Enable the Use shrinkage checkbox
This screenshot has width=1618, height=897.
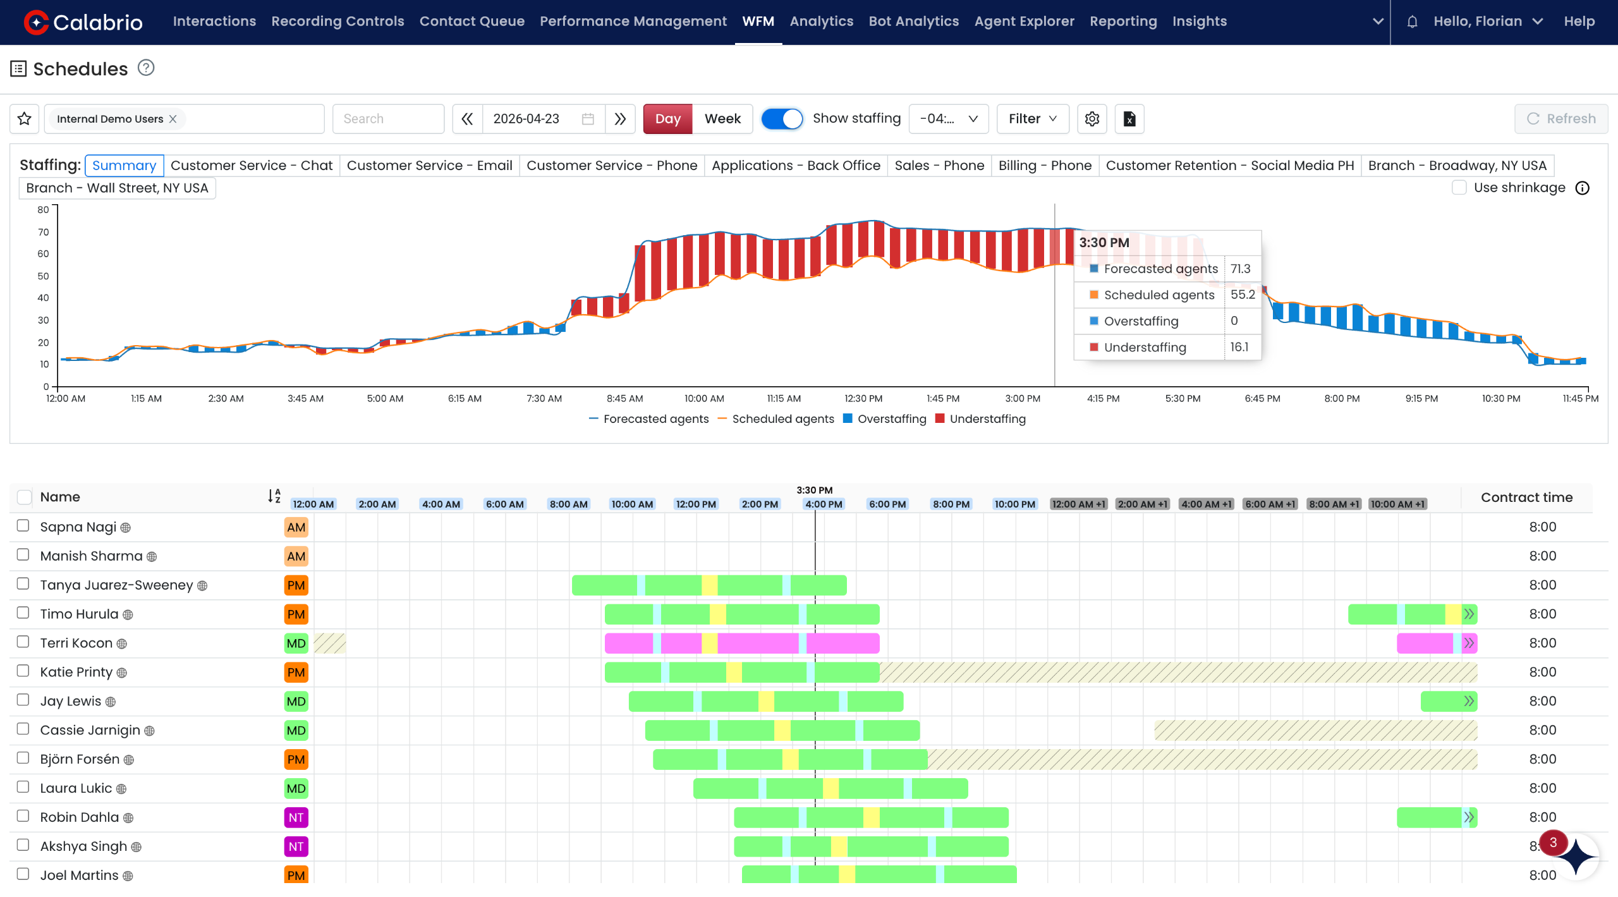(1459, 188)
